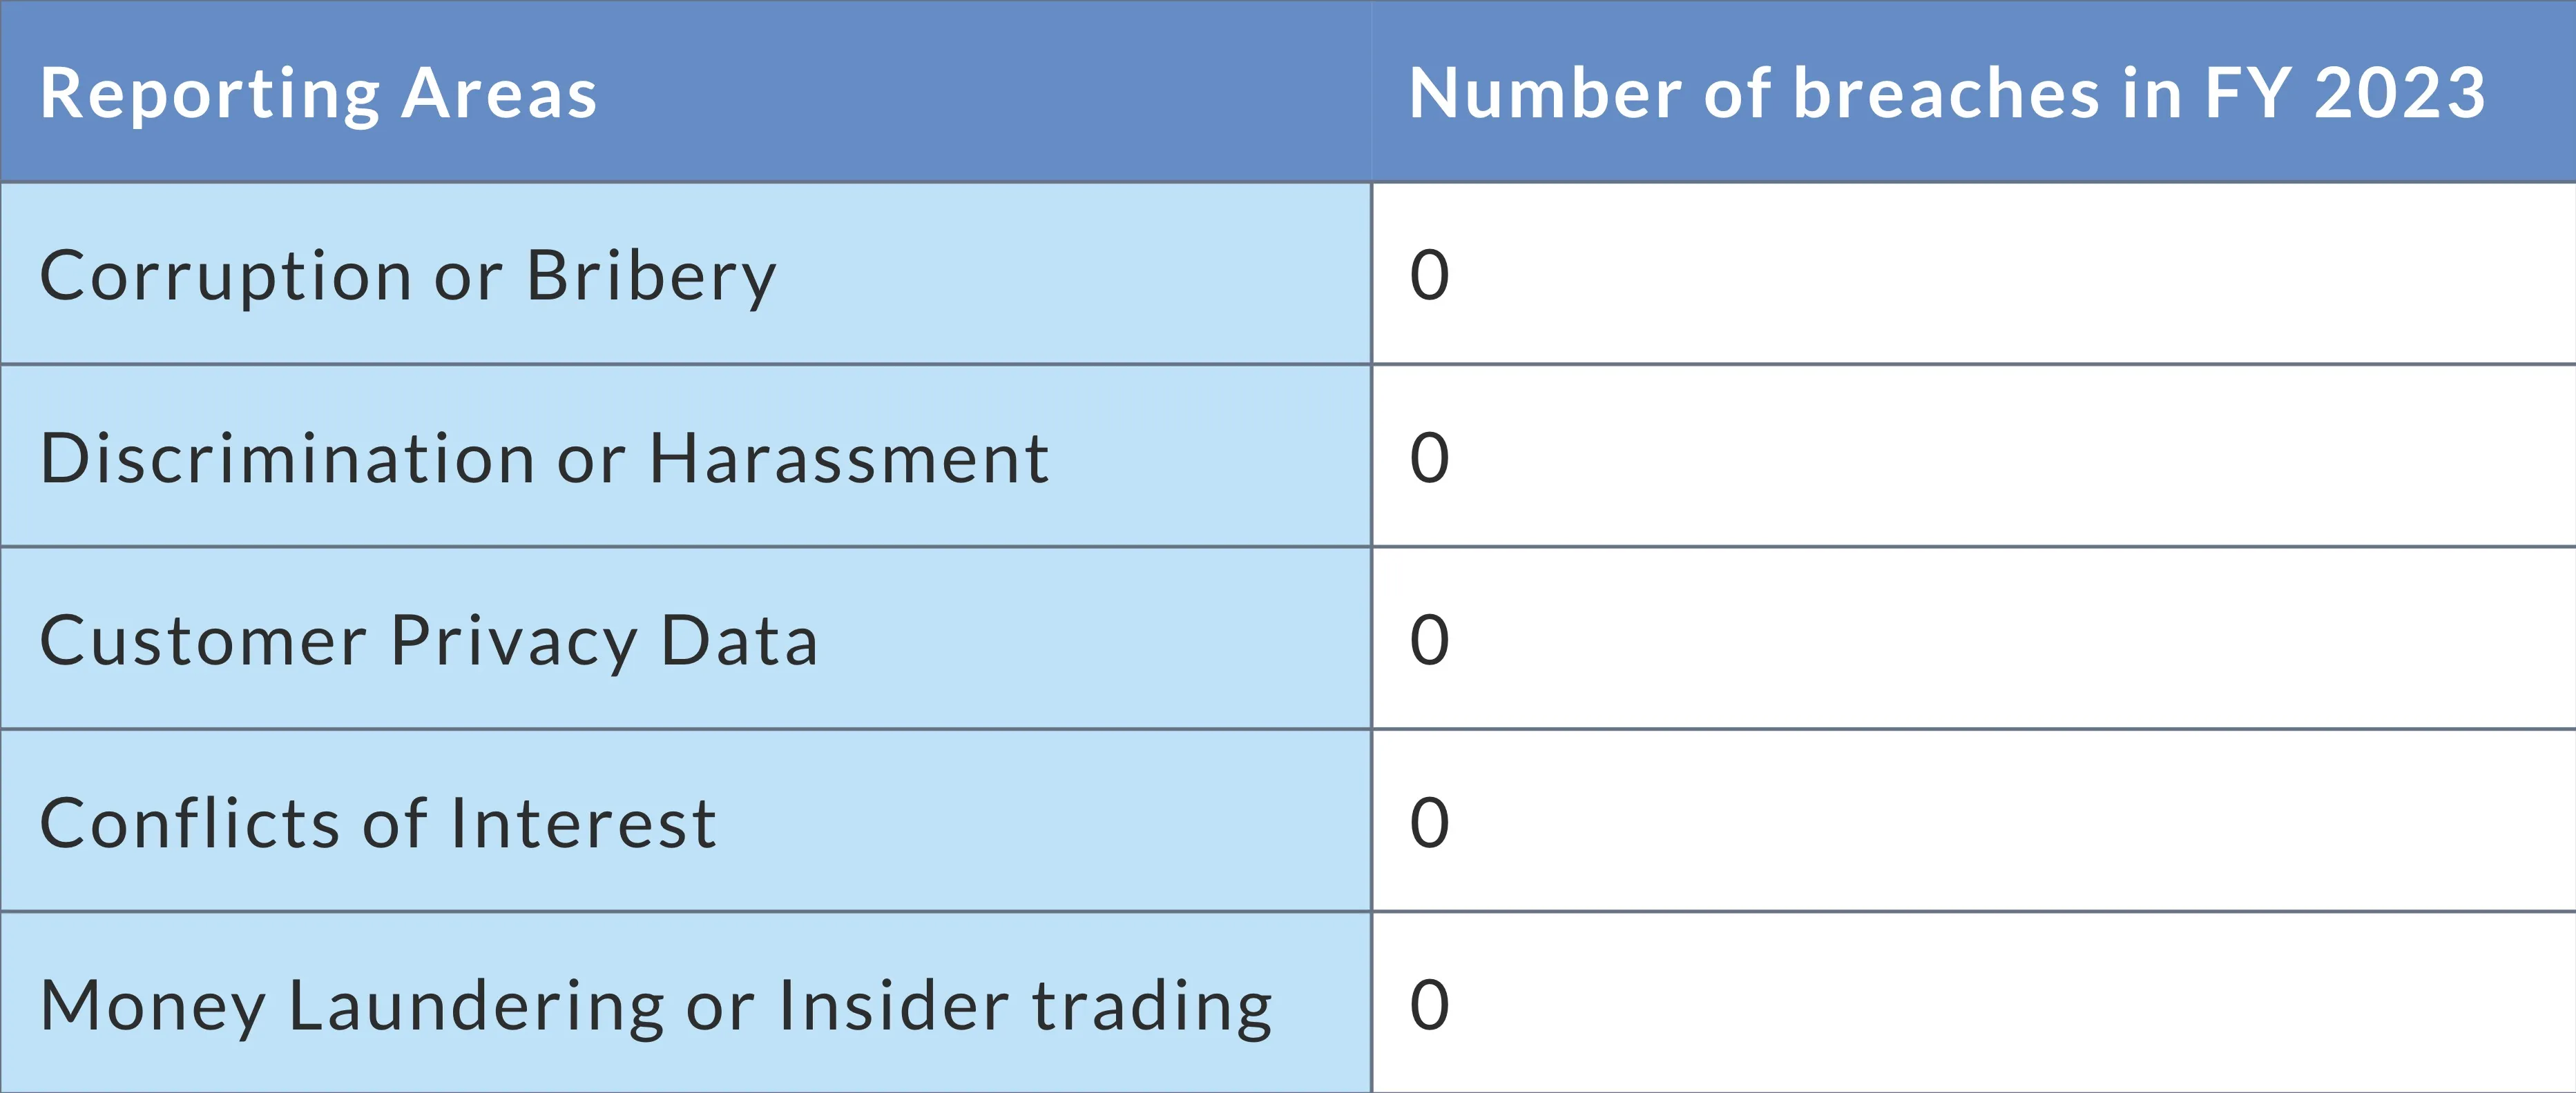Viewport: 2576px width, 1093px height.
Task: Select the "Number of breaches in FY 2023" header
Action: (x=1946, y=94)
